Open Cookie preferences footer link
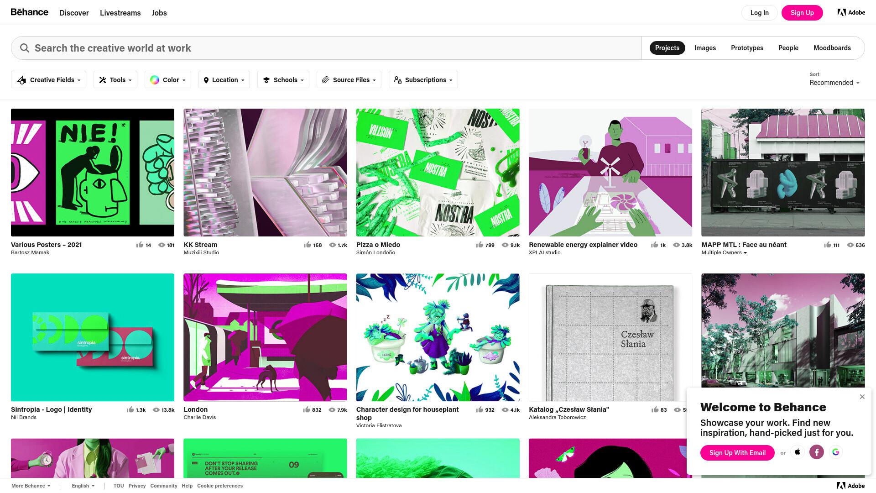The height and width of the screenshot is (493, 876). pos(220,486)
